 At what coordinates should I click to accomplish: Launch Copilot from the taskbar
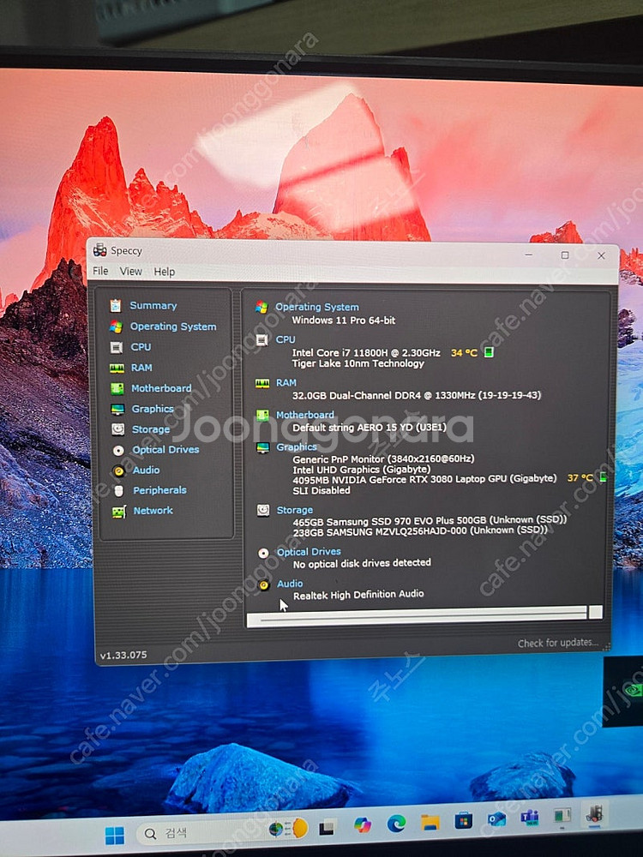362,824
